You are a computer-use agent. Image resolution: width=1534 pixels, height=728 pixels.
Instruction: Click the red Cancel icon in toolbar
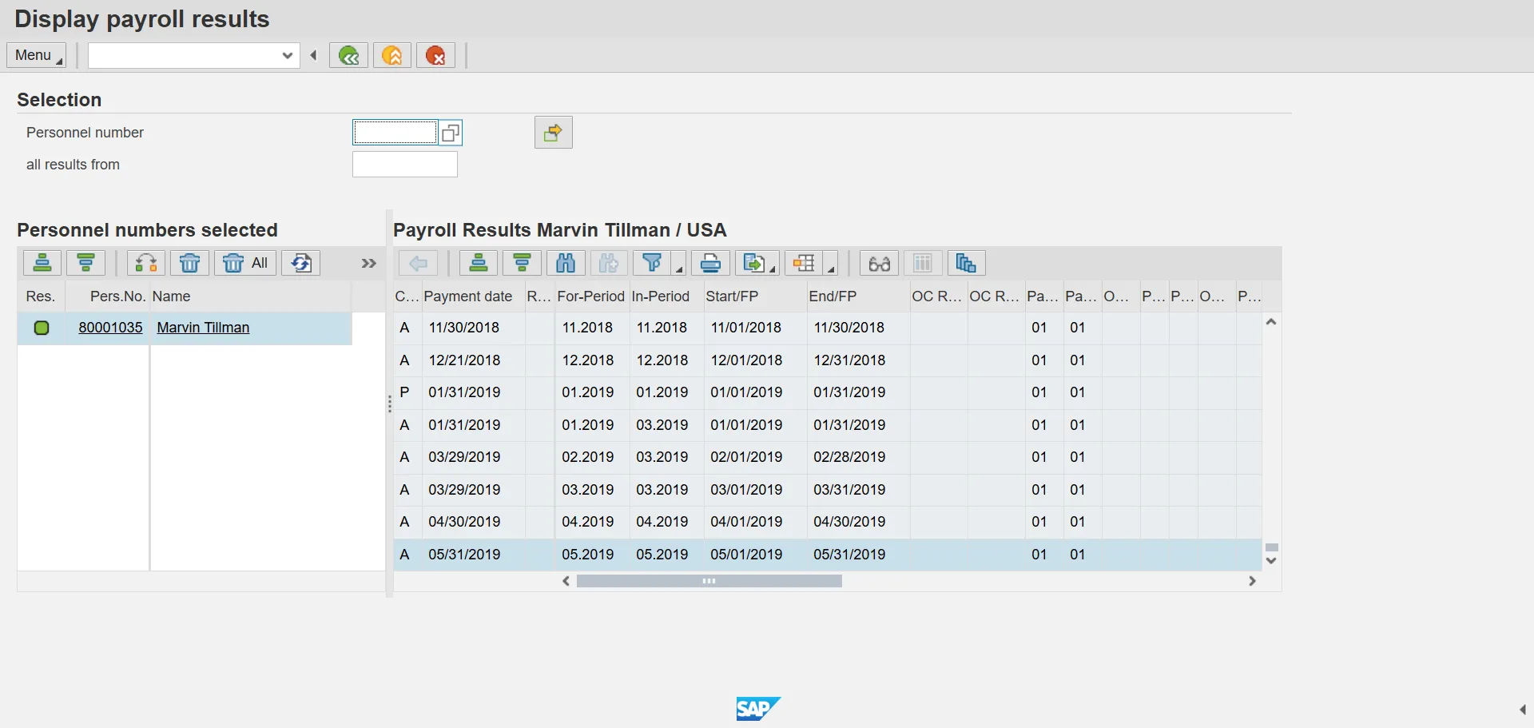435,55
